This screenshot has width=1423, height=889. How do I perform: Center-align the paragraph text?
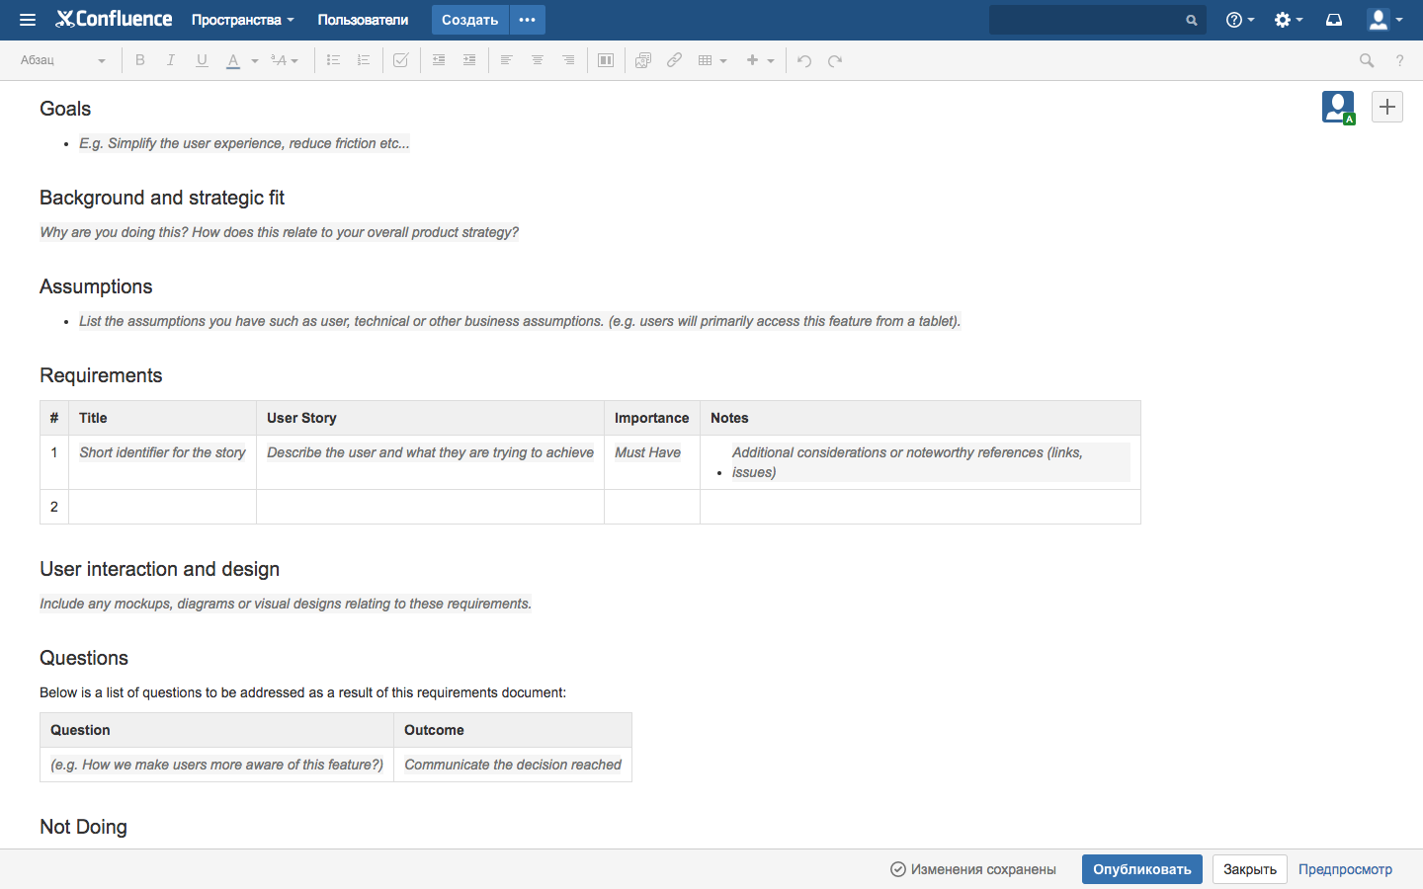(538, 60)
